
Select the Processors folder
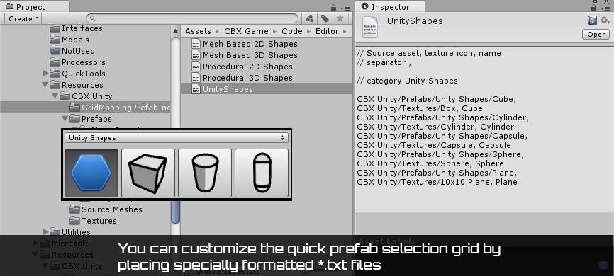(x=84, y=62)
